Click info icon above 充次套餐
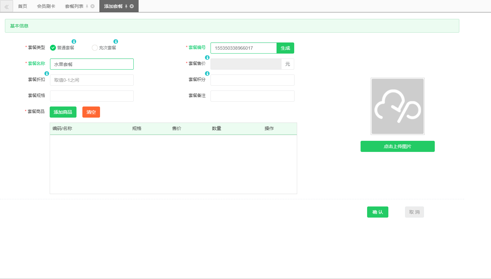 click(x=116, y=41)
